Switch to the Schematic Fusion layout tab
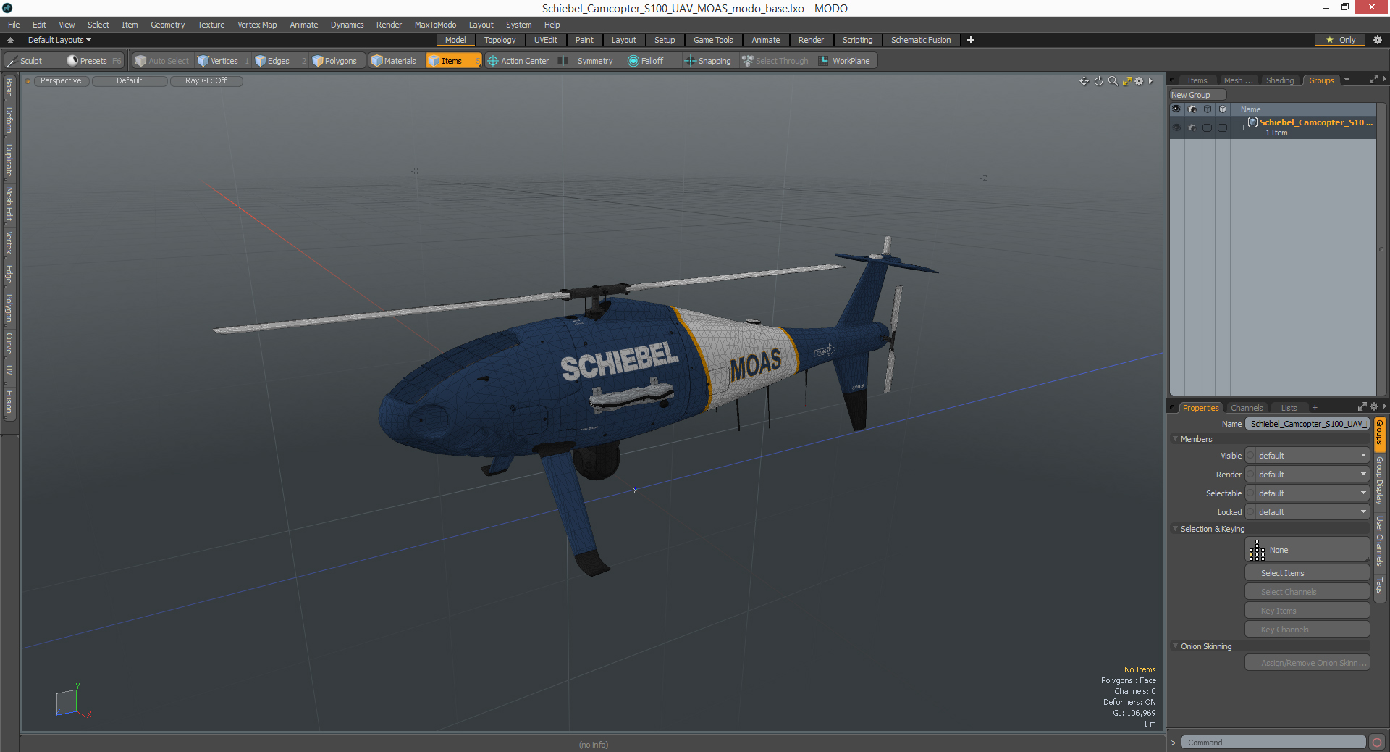The width and height of the screenshot is (1390, 752). click(x=921, y=40)
